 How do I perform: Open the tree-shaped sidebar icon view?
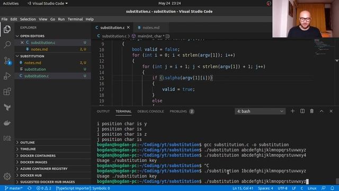[x=7, y=107]
